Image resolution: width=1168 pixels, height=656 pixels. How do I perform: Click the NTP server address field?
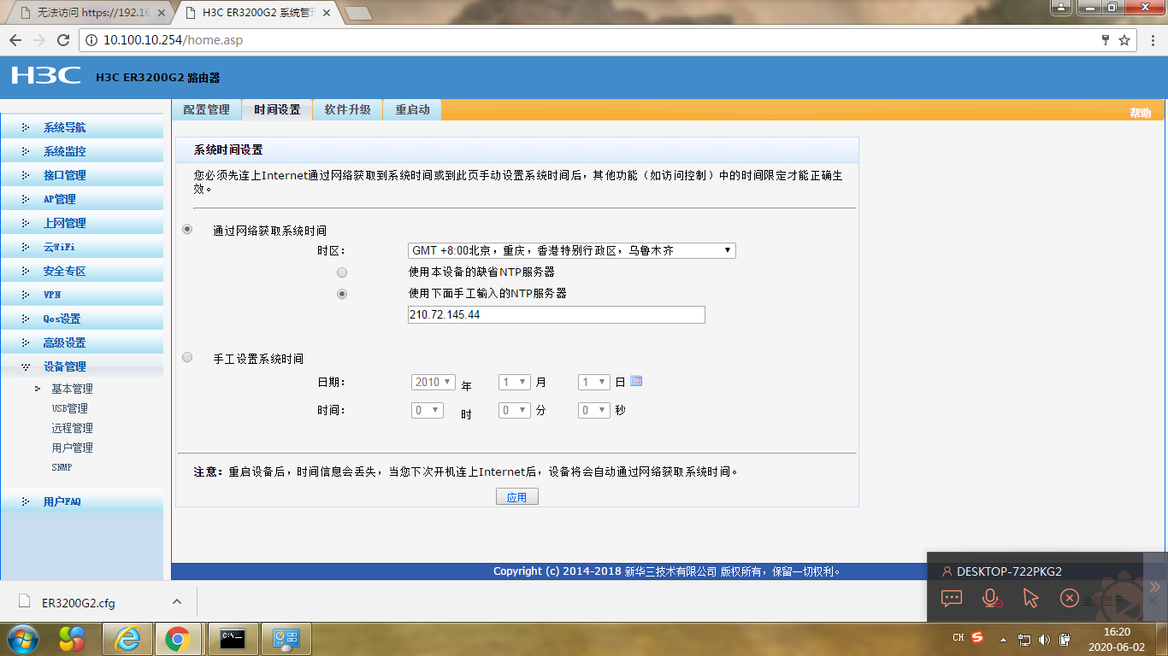point(557,314)
